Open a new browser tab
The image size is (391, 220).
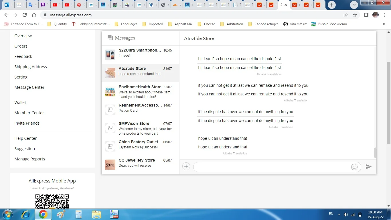(331, 5)
